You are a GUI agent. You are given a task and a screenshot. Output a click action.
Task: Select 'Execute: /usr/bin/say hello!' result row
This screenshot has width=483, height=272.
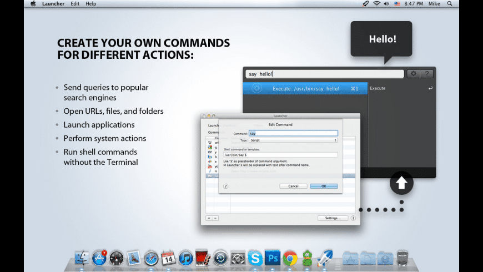click(x=305, y=88)
